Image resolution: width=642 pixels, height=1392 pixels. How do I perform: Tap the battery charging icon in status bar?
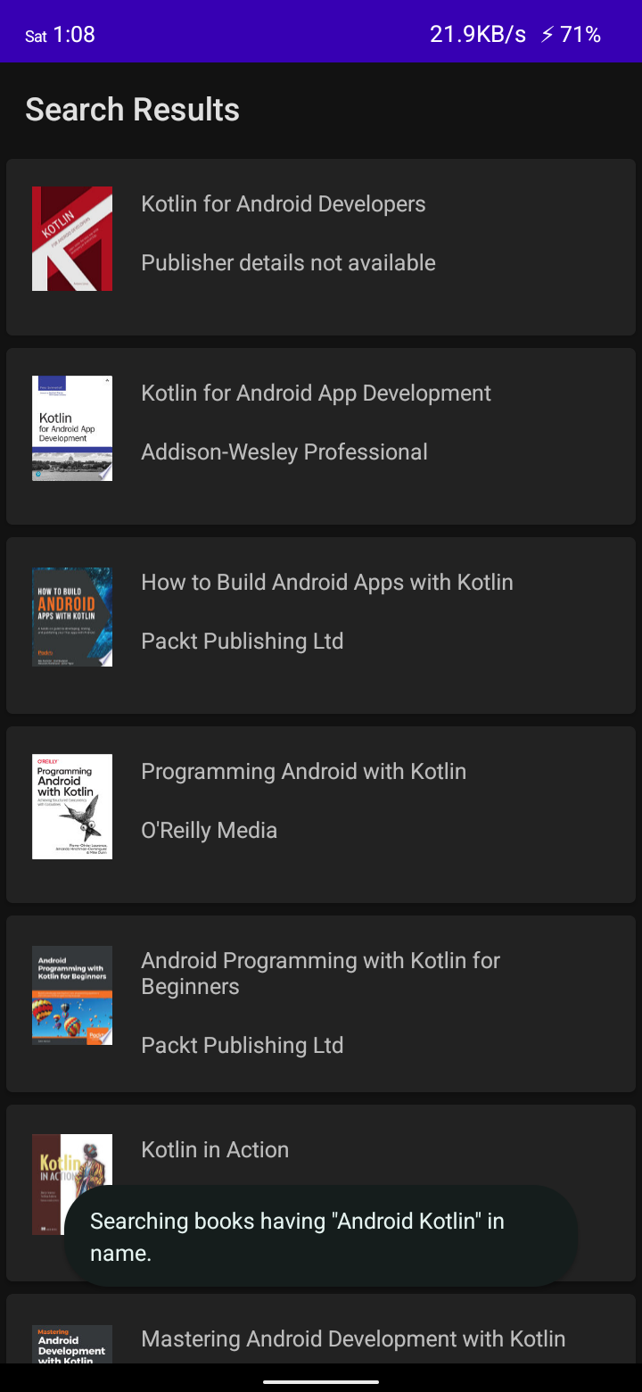(x=547, y=35)
